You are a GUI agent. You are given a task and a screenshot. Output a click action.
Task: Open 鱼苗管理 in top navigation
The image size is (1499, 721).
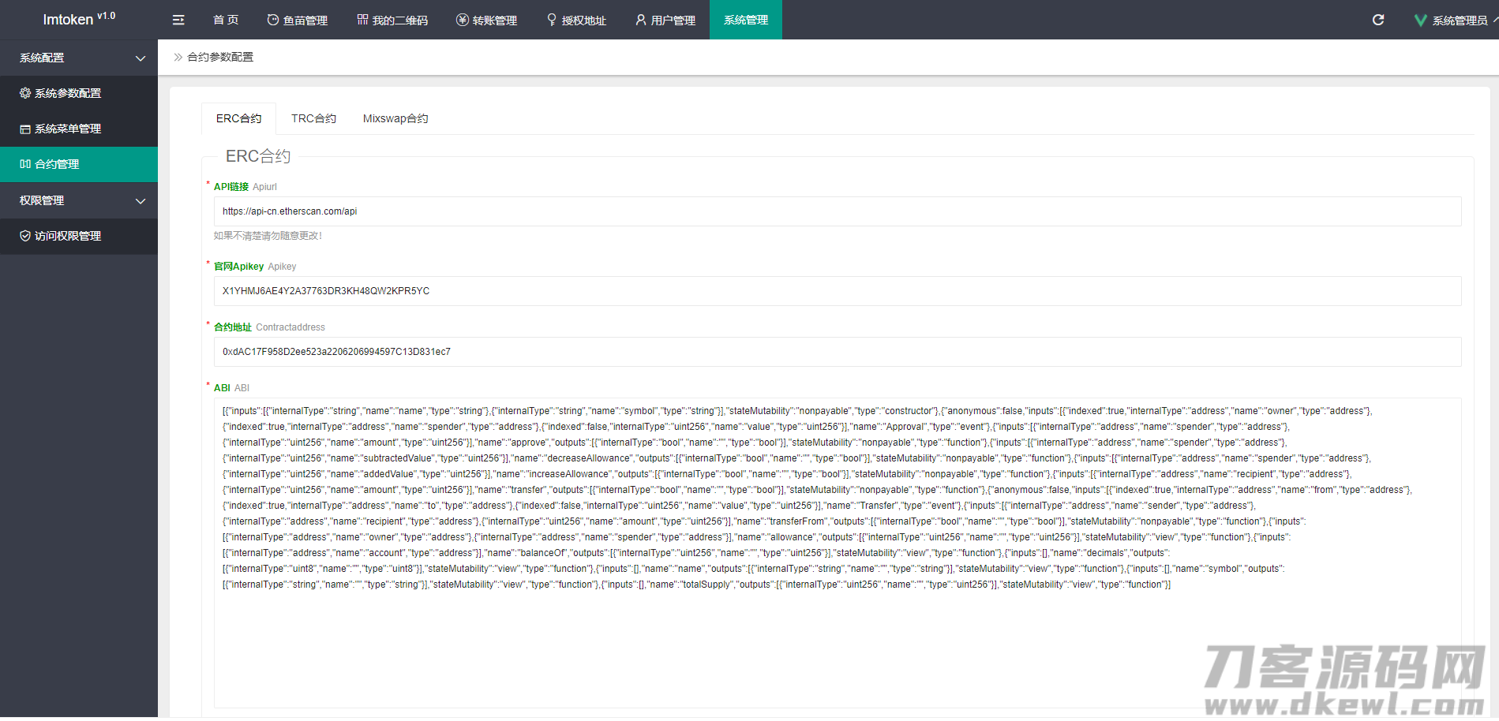pos(297,20)
